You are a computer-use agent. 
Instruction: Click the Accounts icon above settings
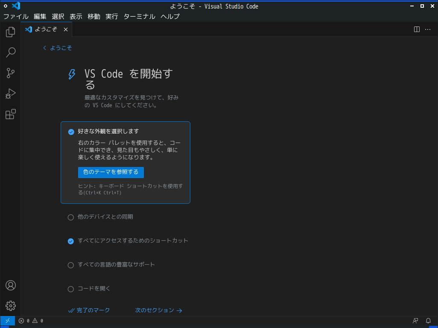[x=10, y=285]
